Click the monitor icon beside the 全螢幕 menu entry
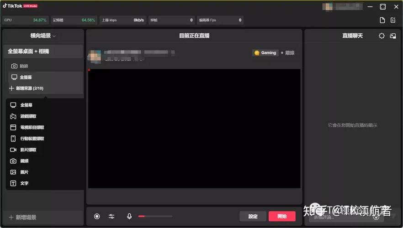The image size is (403, 228). (13, 105)
